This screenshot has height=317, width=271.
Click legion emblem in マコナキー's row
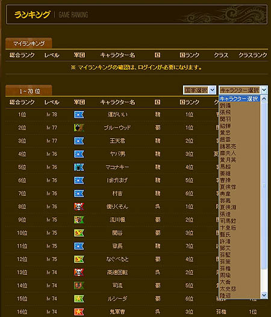click(x=79, y=167)
